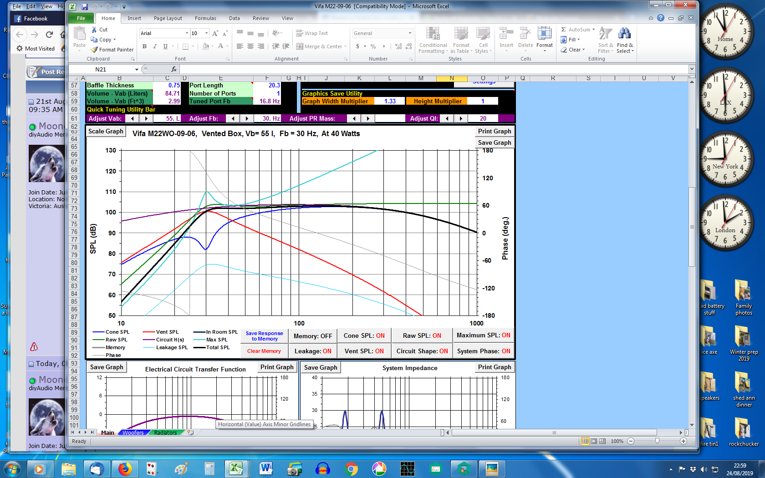Open the Fill dropdown in Editing group
765x478 pixels.
(578, 40)
